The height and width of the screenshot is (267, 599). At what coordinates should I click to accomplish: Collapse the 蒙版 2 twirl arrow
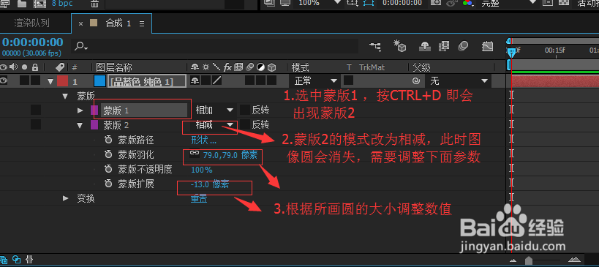(80, 125)
